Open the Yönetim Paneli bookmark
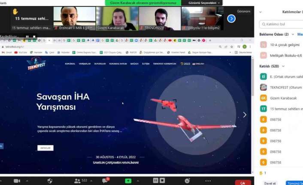This screenshot has height=185, width=303. point(176,52)
